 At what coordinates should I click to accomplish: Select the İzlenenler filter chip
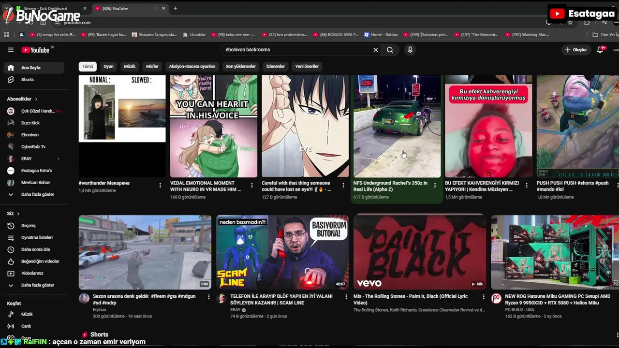pos(276,66)
